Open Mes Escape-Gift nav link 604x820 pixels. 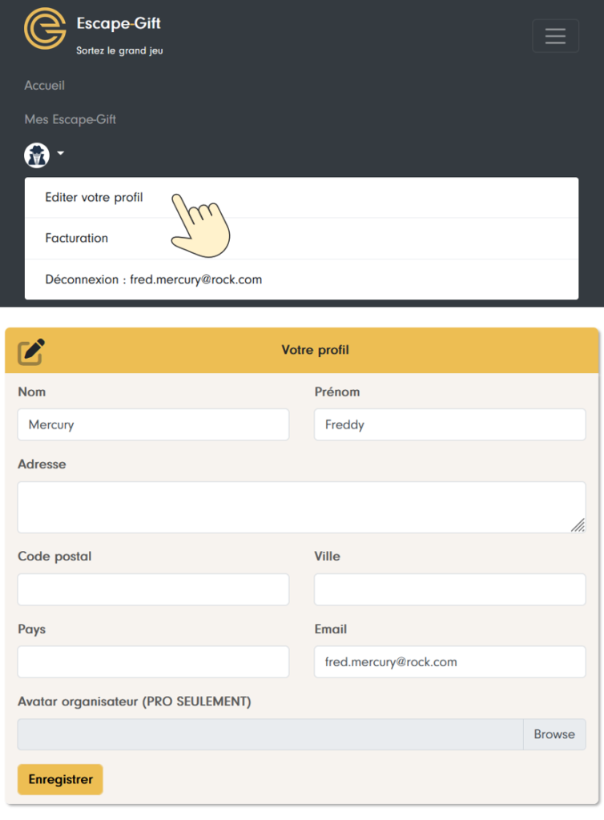(70, 119)
